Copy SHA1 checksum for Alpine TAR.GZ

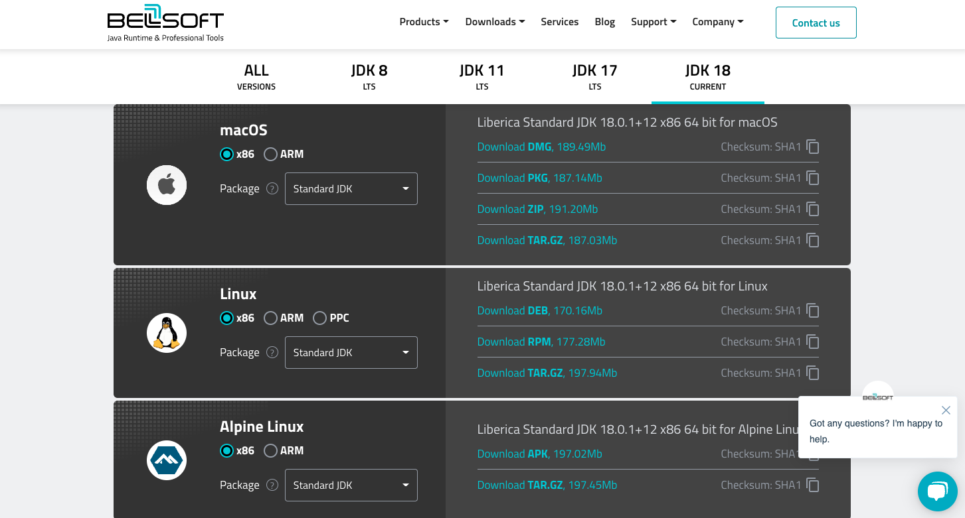[813, 485]
